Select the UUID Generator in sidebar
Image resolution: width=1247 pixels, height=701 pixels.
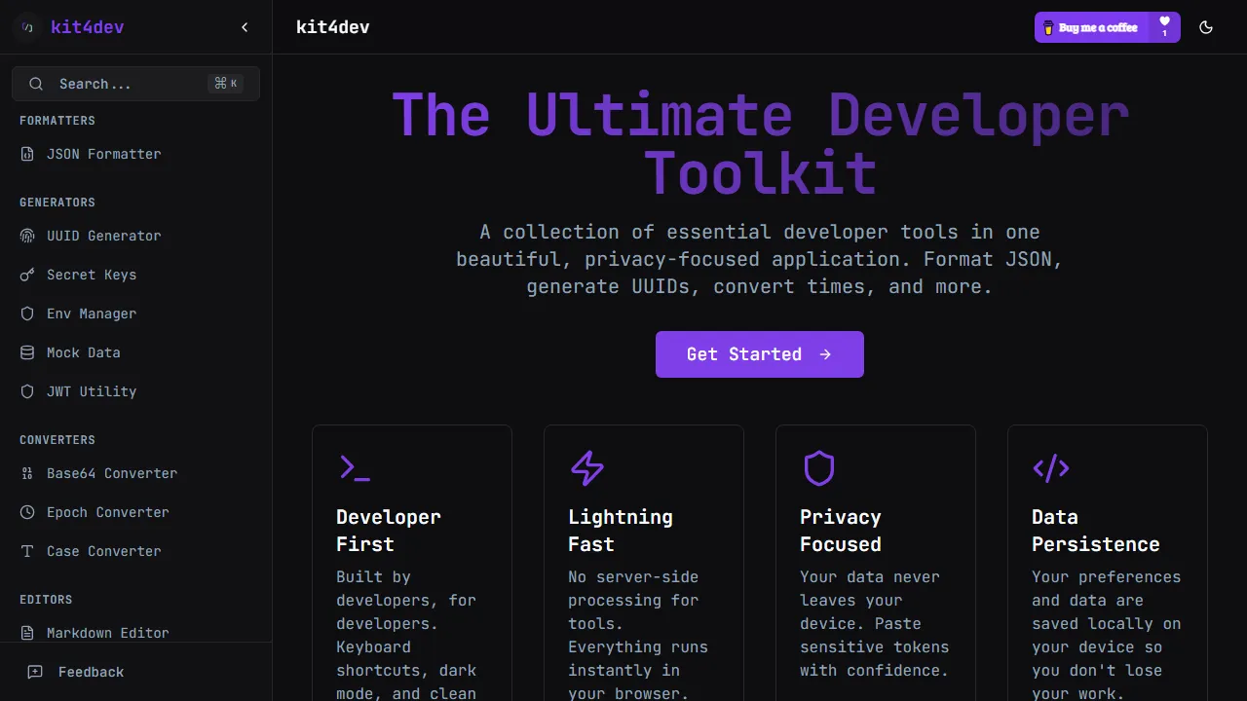click(104, 236)
